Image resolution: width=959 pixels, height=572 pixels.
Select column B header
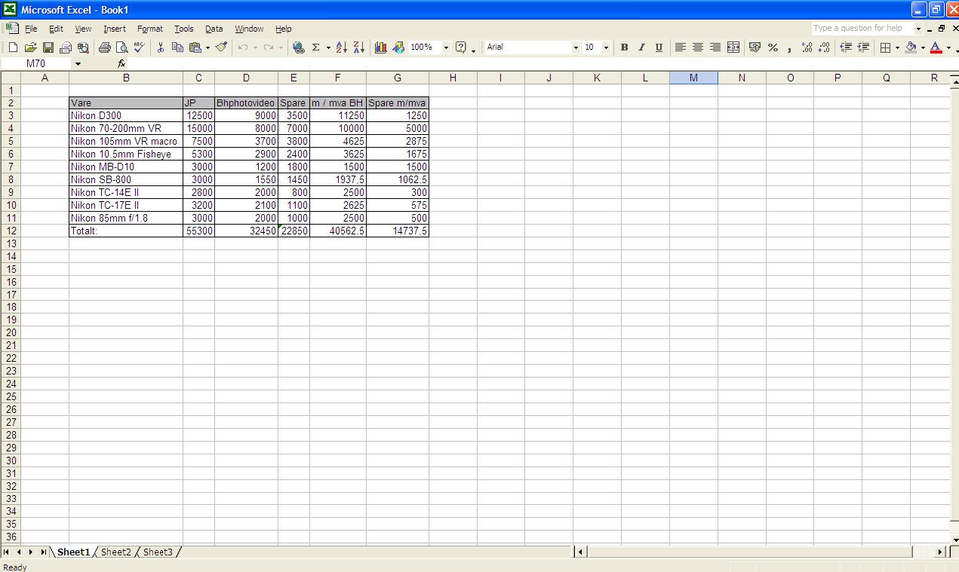pyautogui.click(x=126, y=78)
